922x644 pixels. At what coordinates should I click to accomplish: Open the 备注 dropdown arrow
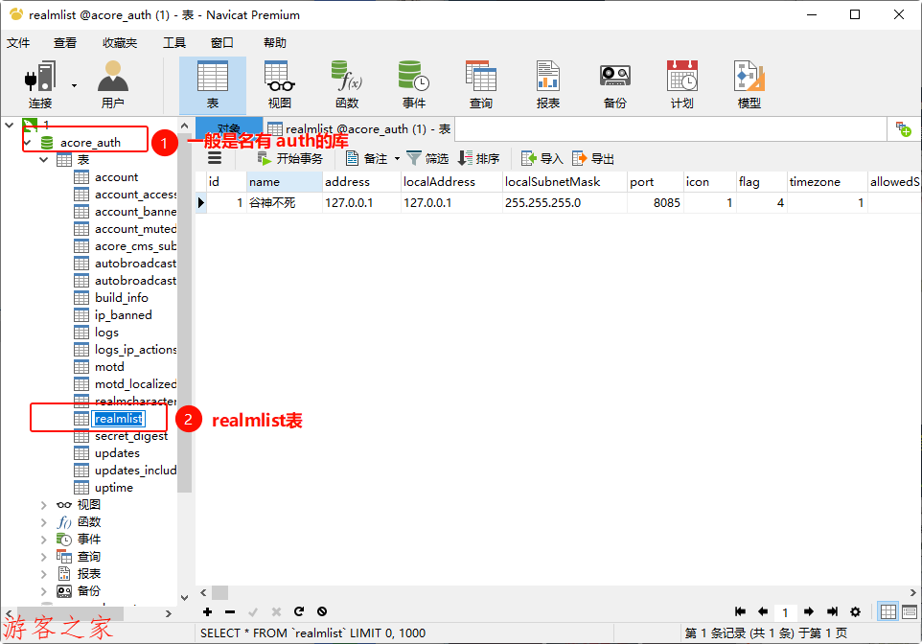[x=398, y=159]
